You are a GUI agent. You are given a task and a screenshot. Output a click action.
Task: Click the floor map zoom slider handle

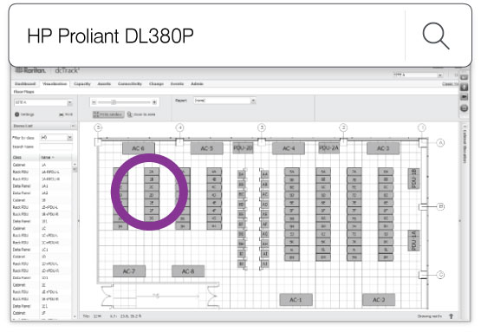114,102
